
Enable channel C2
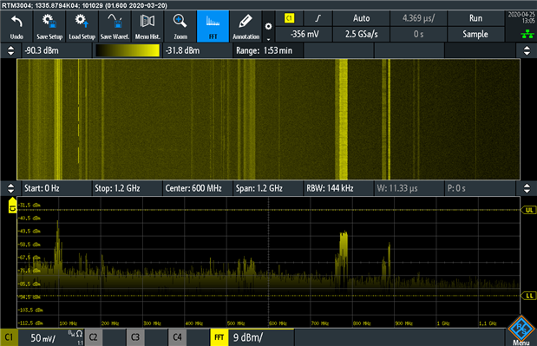93,337
